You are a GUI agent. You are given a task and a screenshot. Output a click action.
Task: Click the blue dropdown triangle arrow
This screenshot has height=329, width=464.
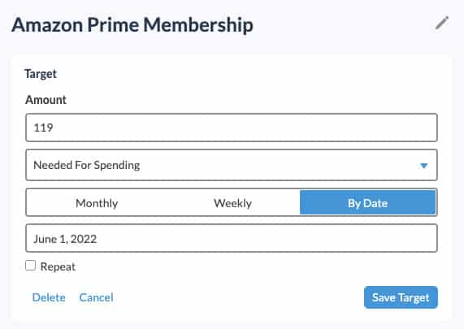[x=423, y=166]
